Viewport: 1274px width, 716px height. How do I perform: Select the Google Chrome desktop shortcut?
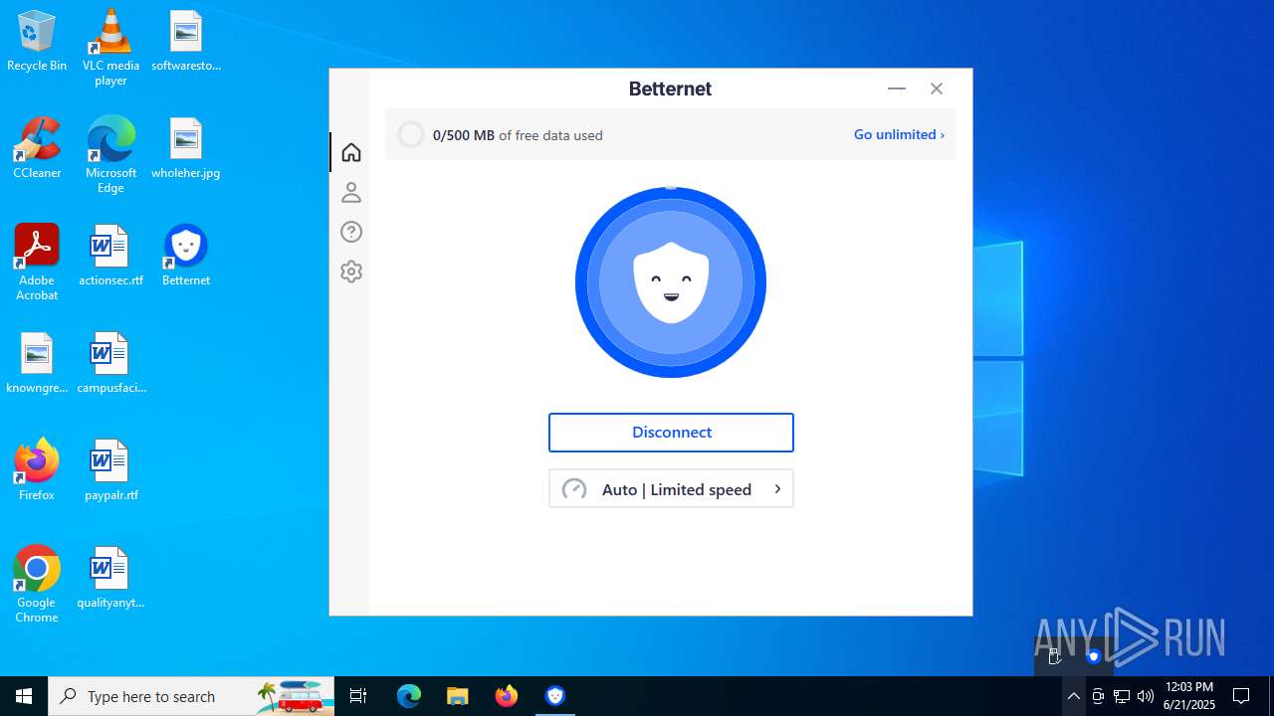point(37,585)
